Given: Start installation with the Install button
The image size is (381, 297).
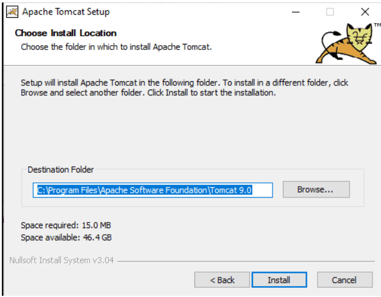Looking at the screenshot, I should coord(279,280).
